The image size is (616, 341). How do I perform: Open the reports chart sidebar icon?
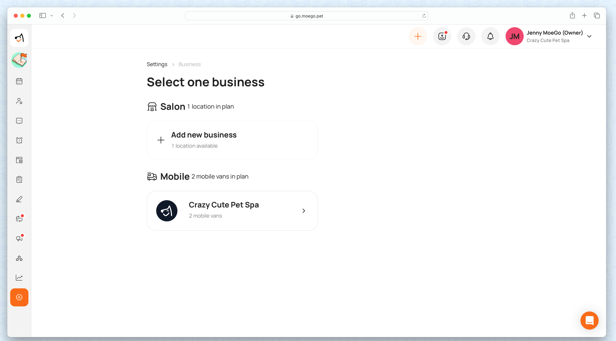19,278
